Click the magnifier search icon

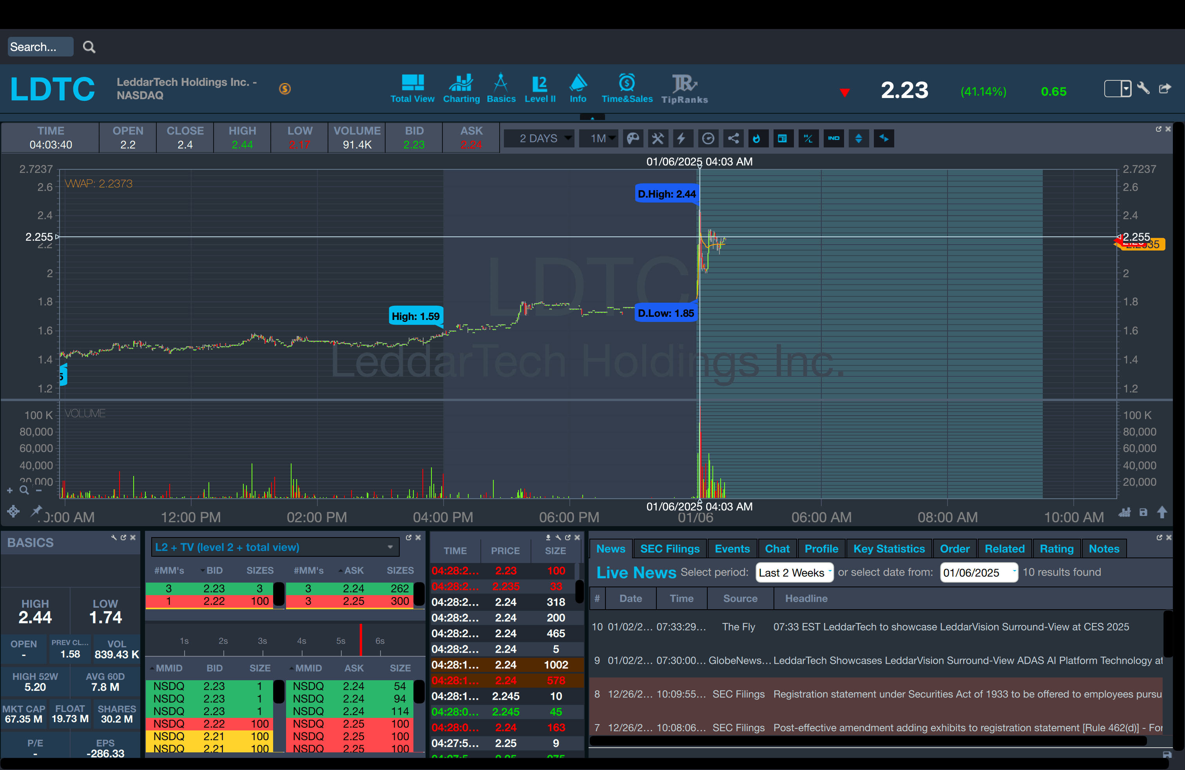click(89, 47)
